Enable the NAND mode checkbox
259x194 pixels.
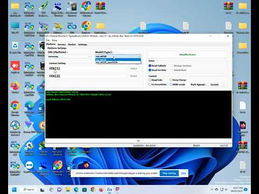(x=171, y=85)
